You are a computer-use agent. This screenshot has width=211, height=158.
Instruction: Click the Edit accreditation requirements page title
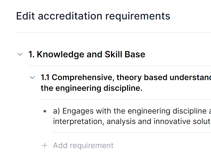[93, 16]
